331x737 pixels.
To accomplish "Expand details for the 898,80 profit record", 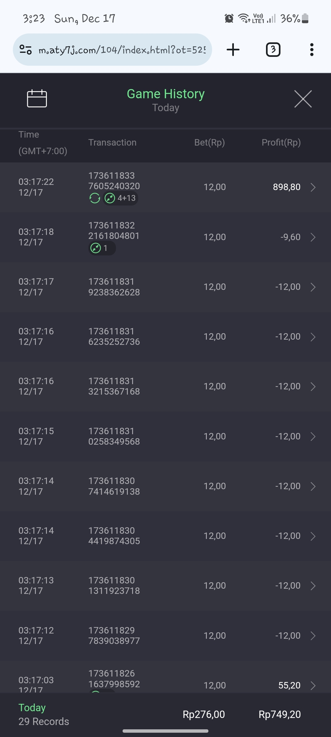I will [x=313, y=187].
